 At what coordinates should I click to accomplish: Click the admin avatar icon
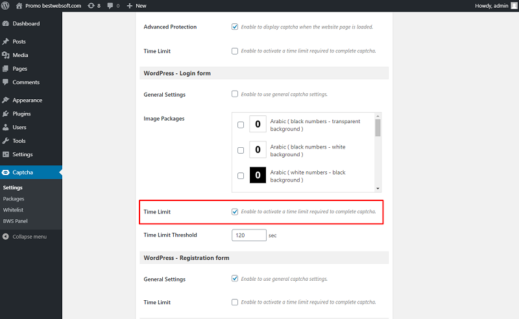click(x=514, y=6)
